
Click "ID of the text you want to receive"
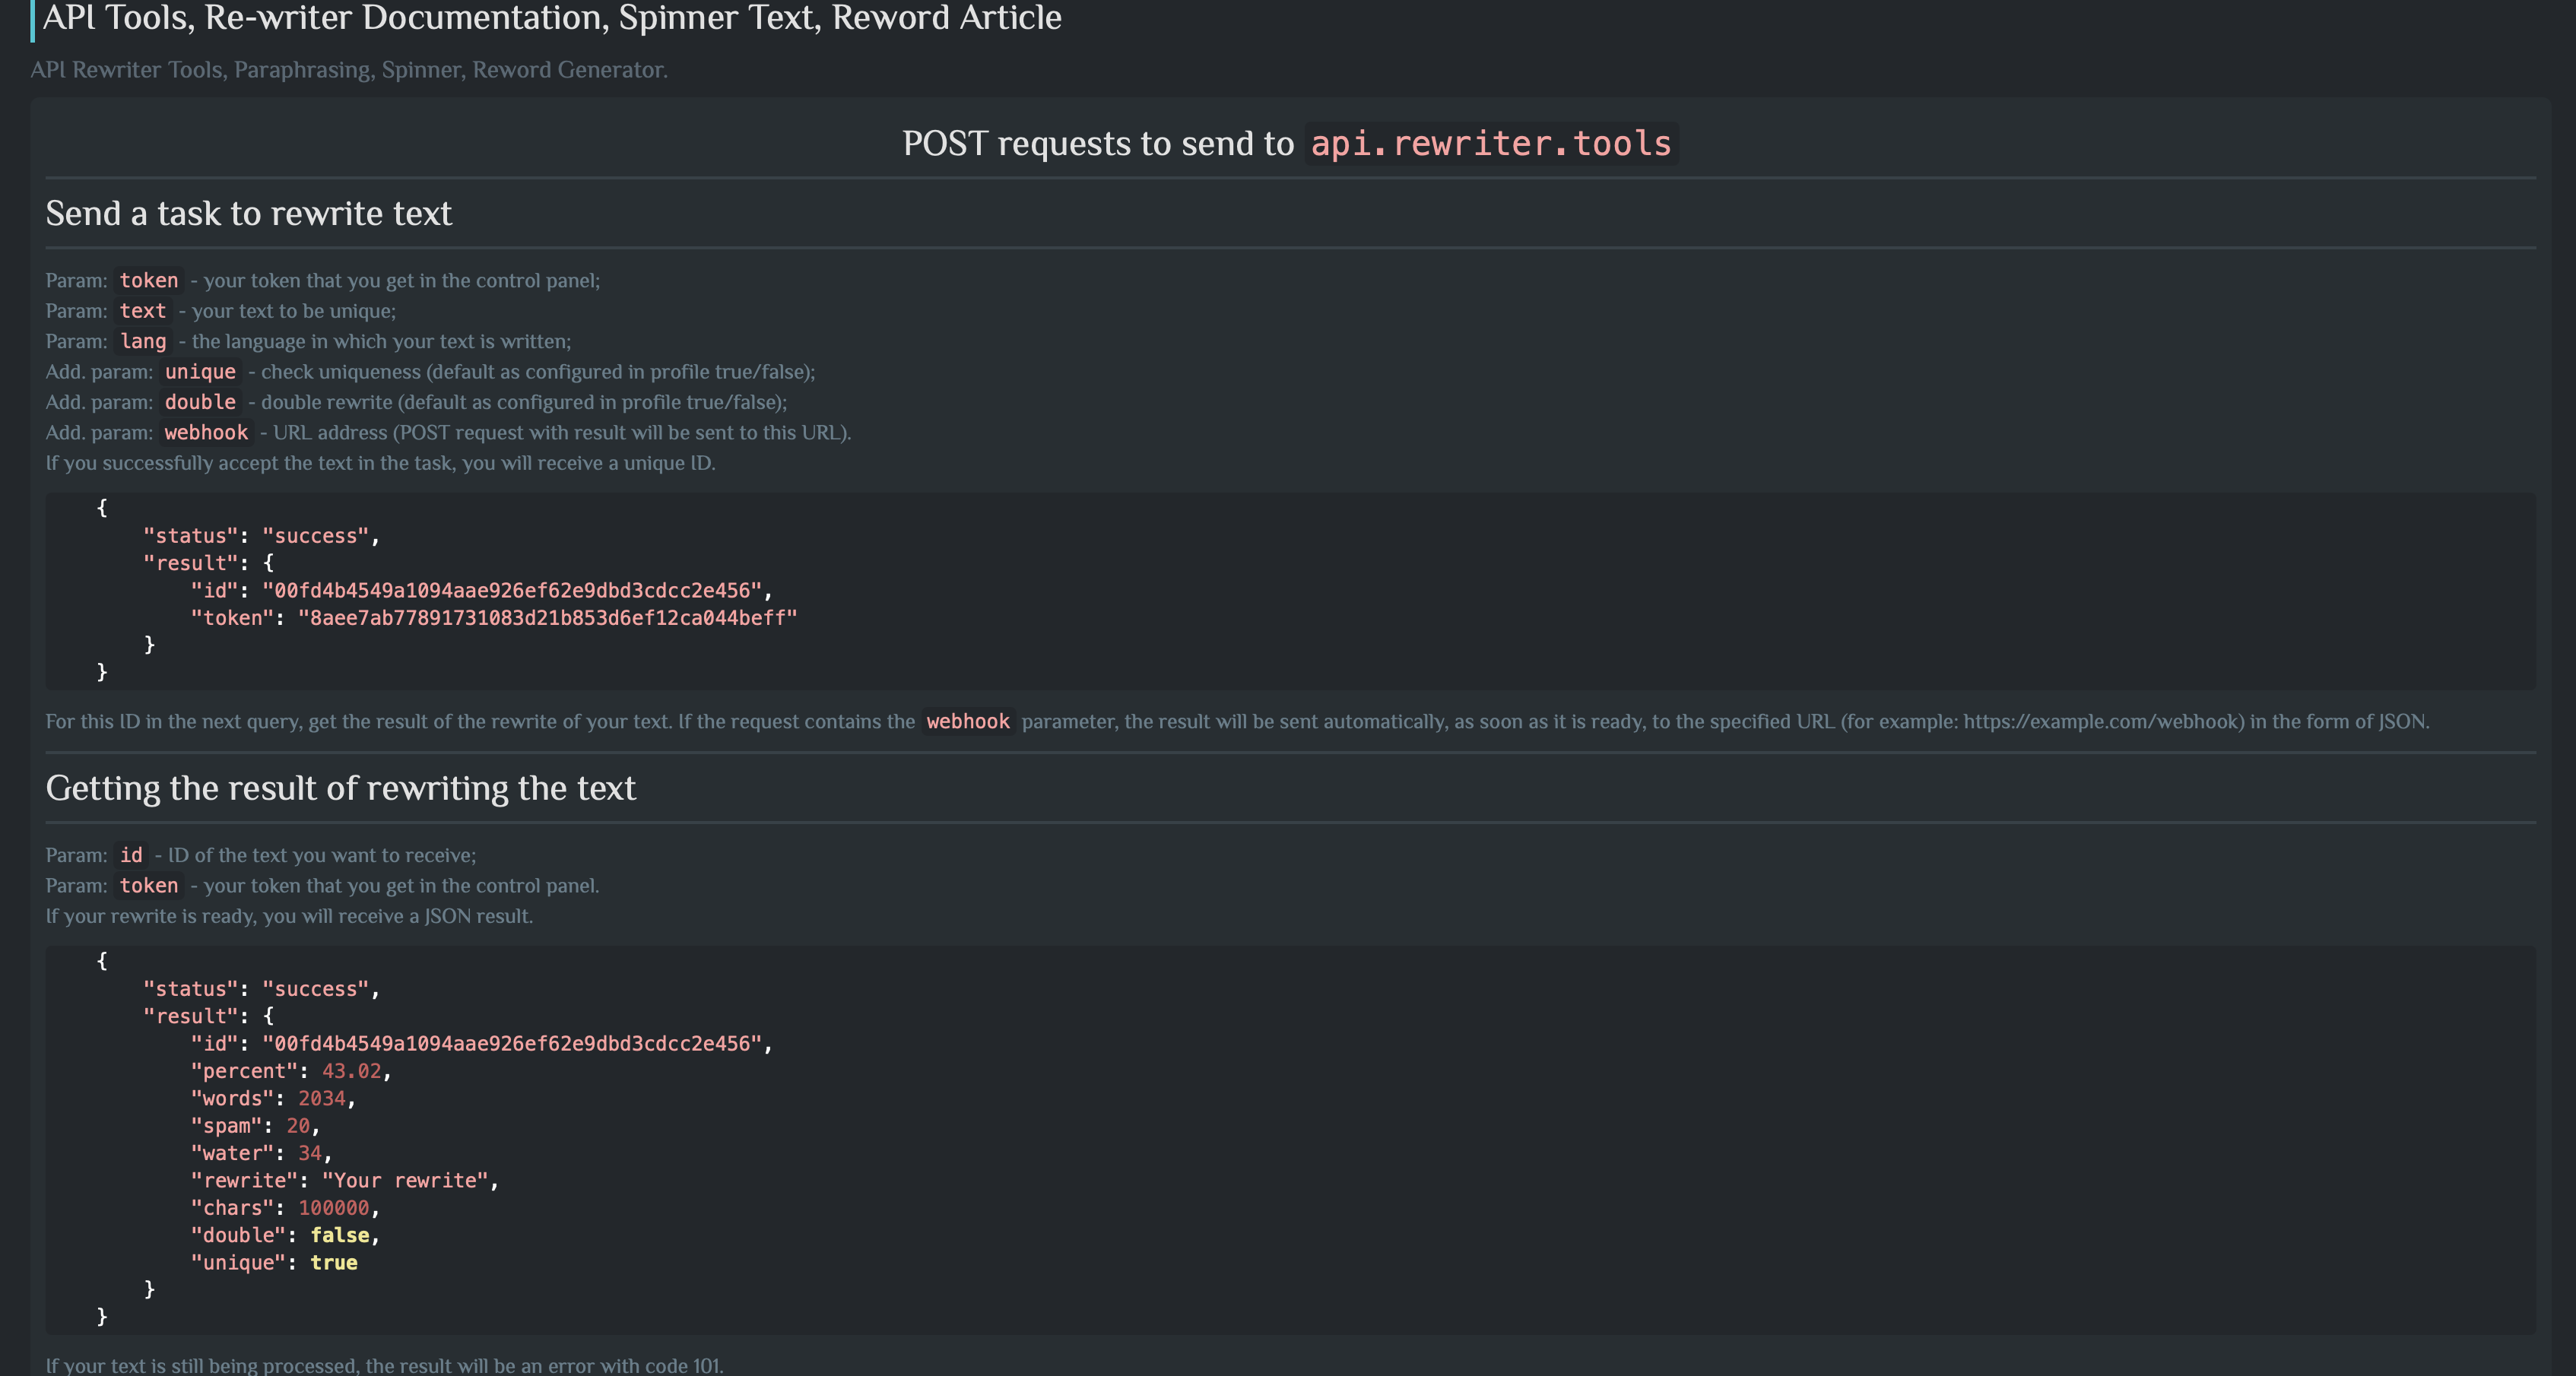pyautogui.click(x=322, y=855)
